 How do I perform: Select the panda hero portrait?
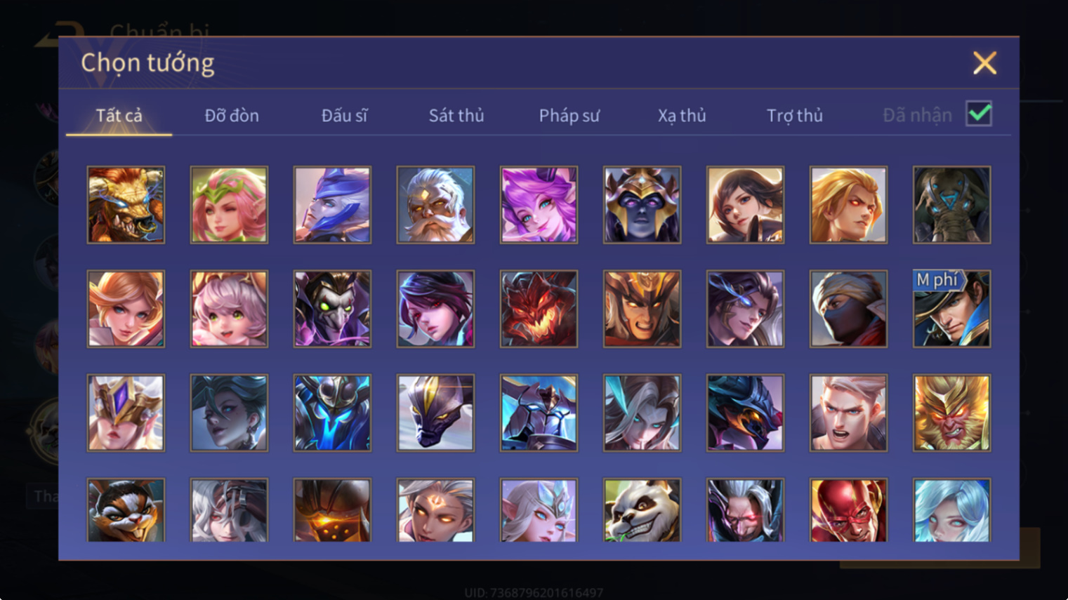[x=642, y=510]
